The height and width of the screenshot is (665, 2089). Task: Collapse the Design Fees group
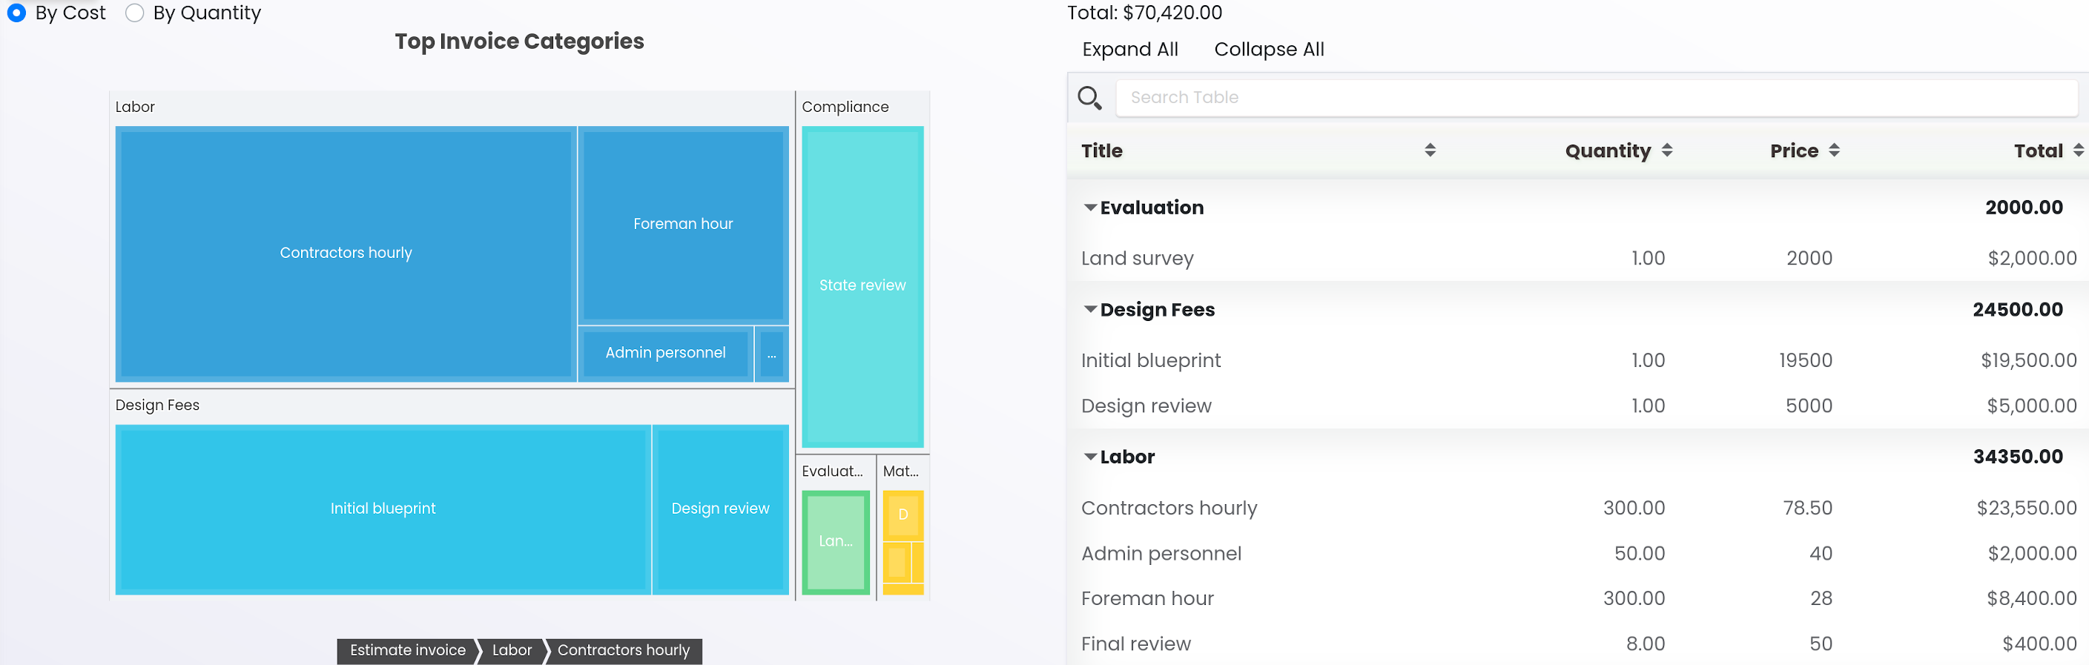tap(1091, 310)
